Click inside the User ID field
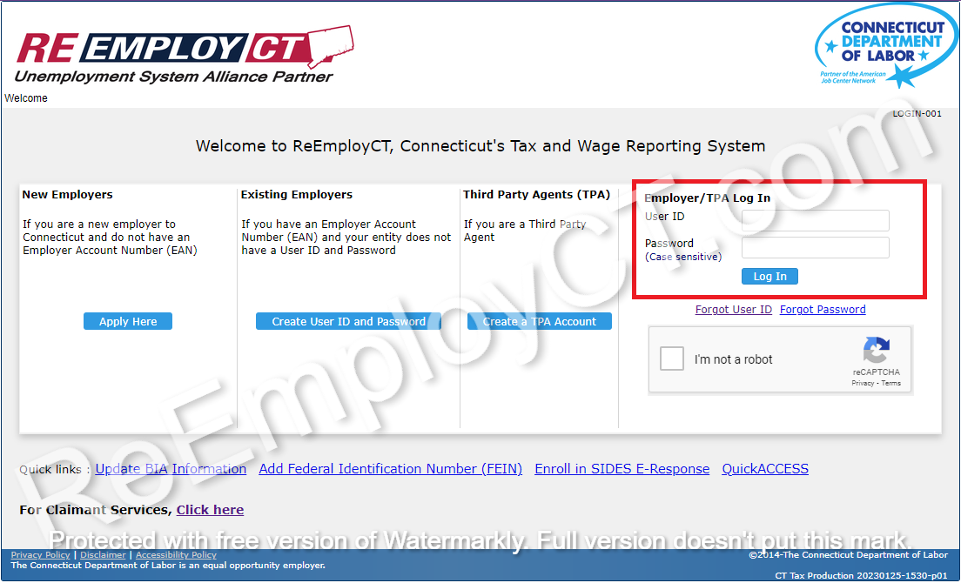 click(815, 220)
